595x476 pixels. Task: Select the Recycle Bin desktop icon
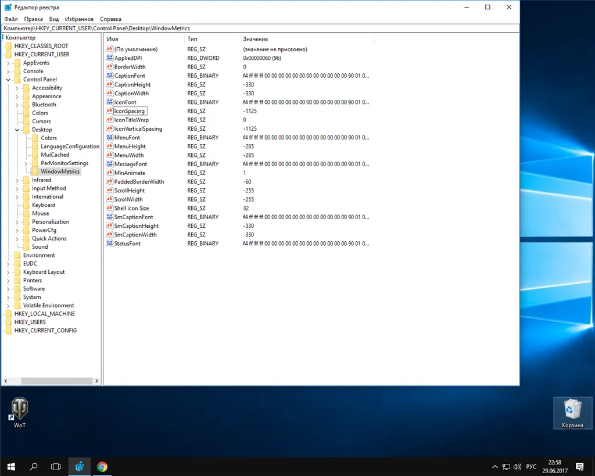click(572, 413)
